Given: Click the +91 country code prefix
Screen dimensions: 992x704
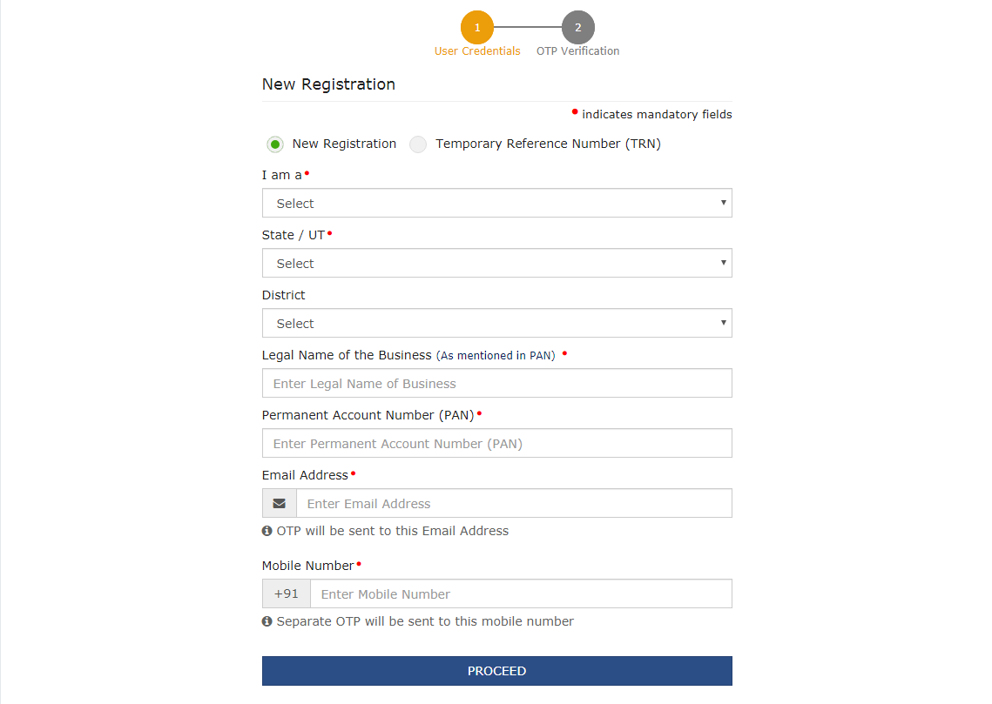Looking at the screenshot, I should point(287,594).
